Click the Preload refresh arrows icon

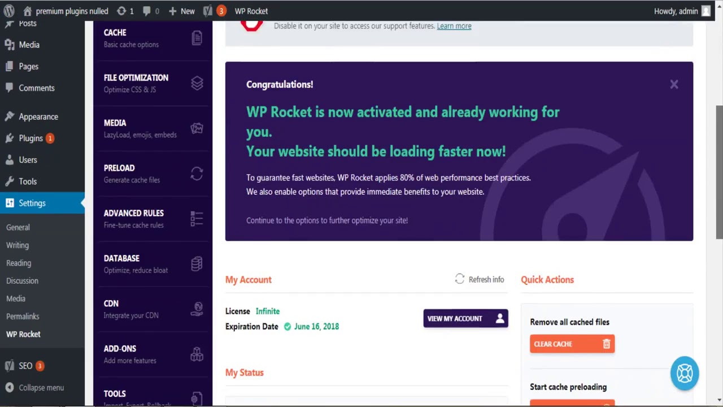197,174
